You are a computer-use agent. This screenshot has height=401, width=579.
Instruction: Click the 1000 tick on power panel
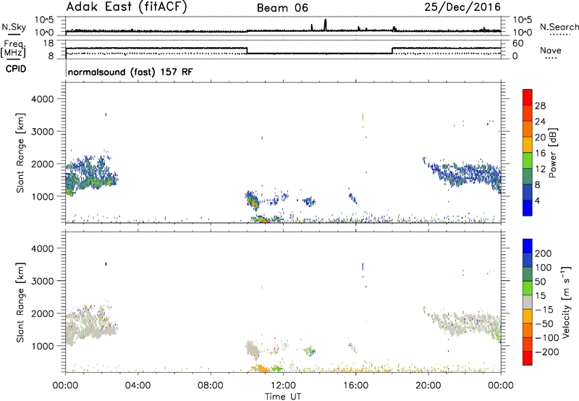(x=42, y=196)
